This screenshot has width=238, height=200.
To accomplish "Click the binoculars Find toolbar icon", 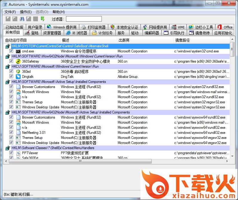I will (x=22, y=19).
